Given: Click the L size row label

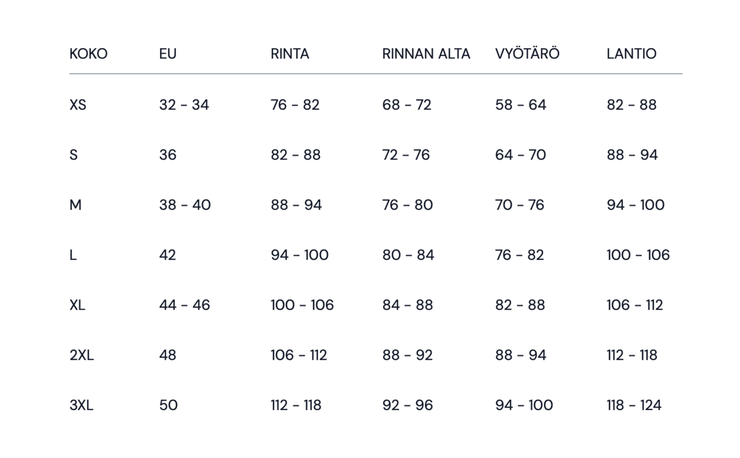Looking at the screenshot, I should 73,255.
